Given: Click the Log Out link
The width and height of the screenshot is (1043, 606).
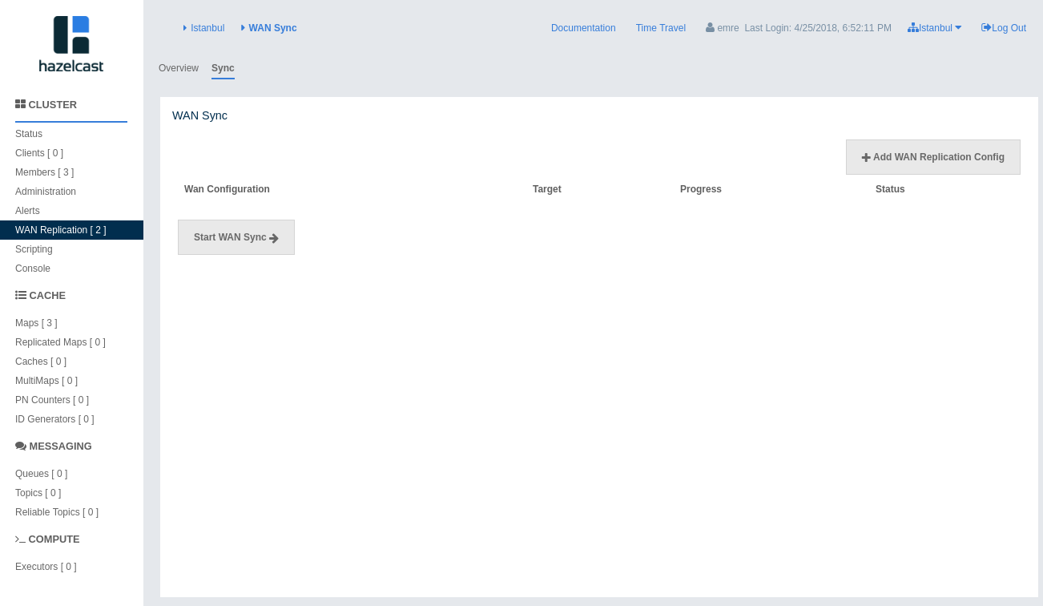Looking at the screenshot, I should 1009,27.
